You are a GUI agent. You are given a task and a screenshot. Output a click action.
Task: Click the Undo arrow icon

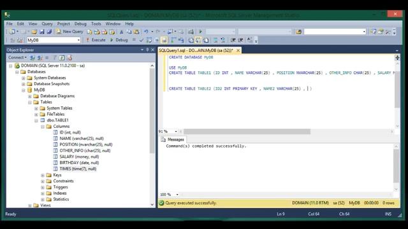(146, 32)
